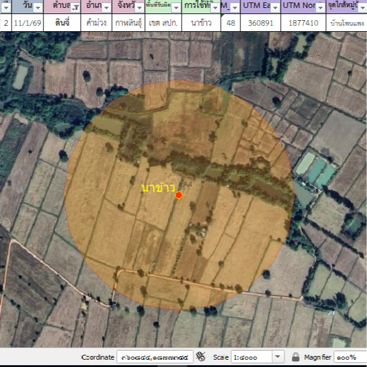Open the ตำบล column filter arrow

(75, 7)
